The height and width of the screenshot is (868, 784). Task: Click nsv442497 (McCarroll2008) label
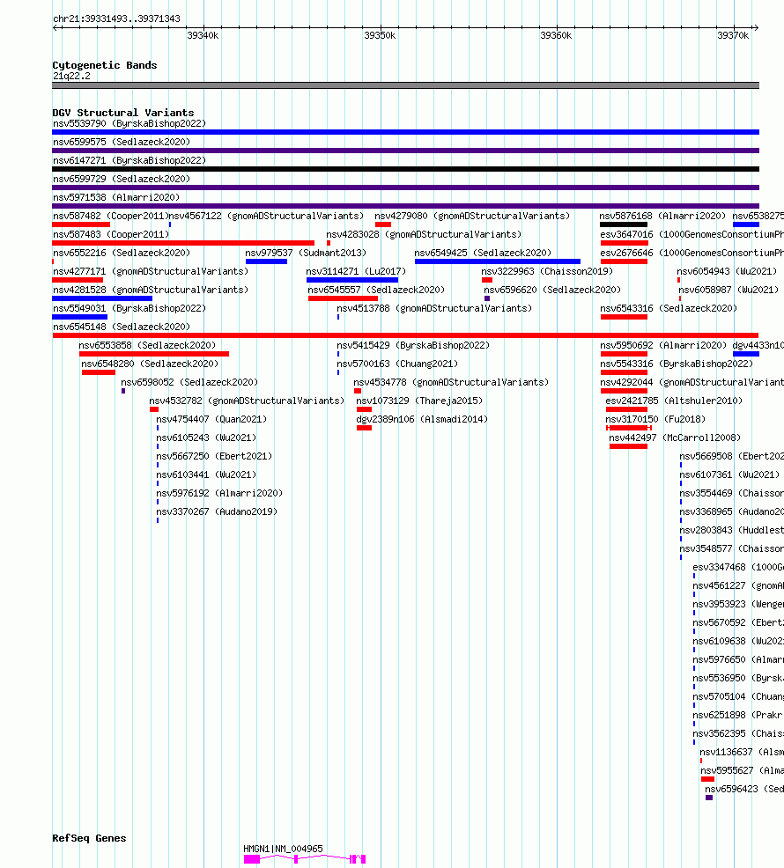(x=675, y=438)
